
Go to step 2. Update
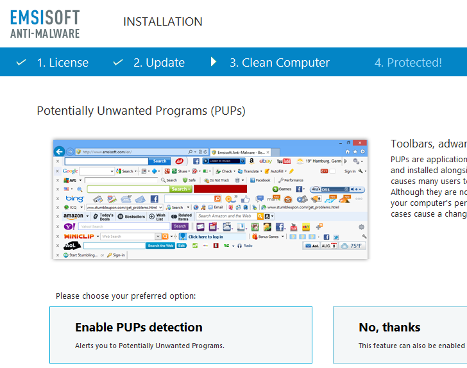point(159,63)
